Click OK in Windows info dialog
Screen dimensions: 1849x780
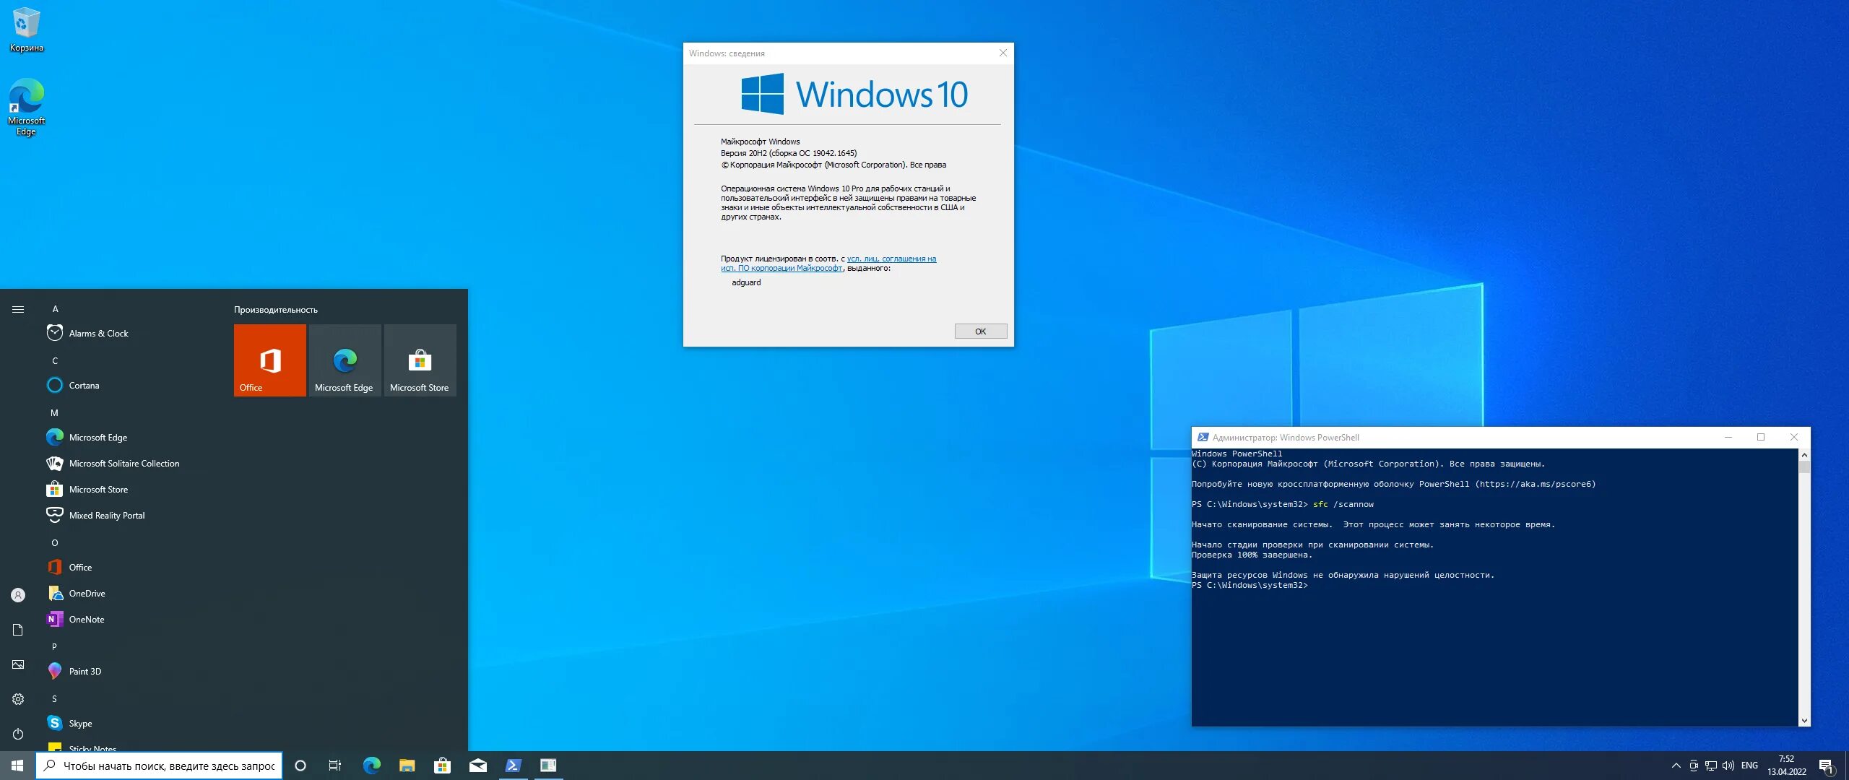(980, 331)
